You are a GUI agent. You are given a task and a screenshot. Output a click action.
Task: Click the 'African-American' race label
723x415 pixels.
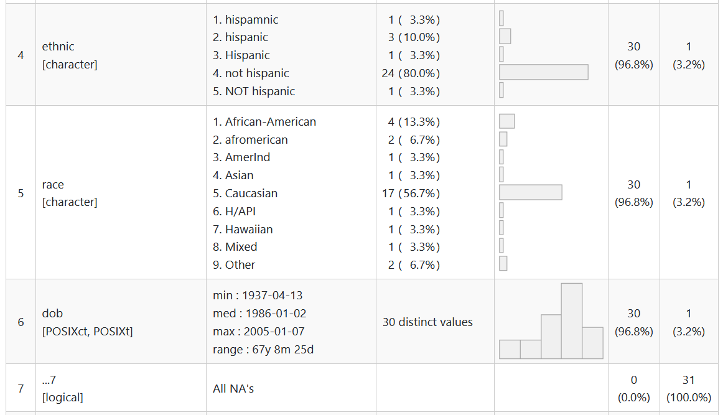[x=270, y=122]
